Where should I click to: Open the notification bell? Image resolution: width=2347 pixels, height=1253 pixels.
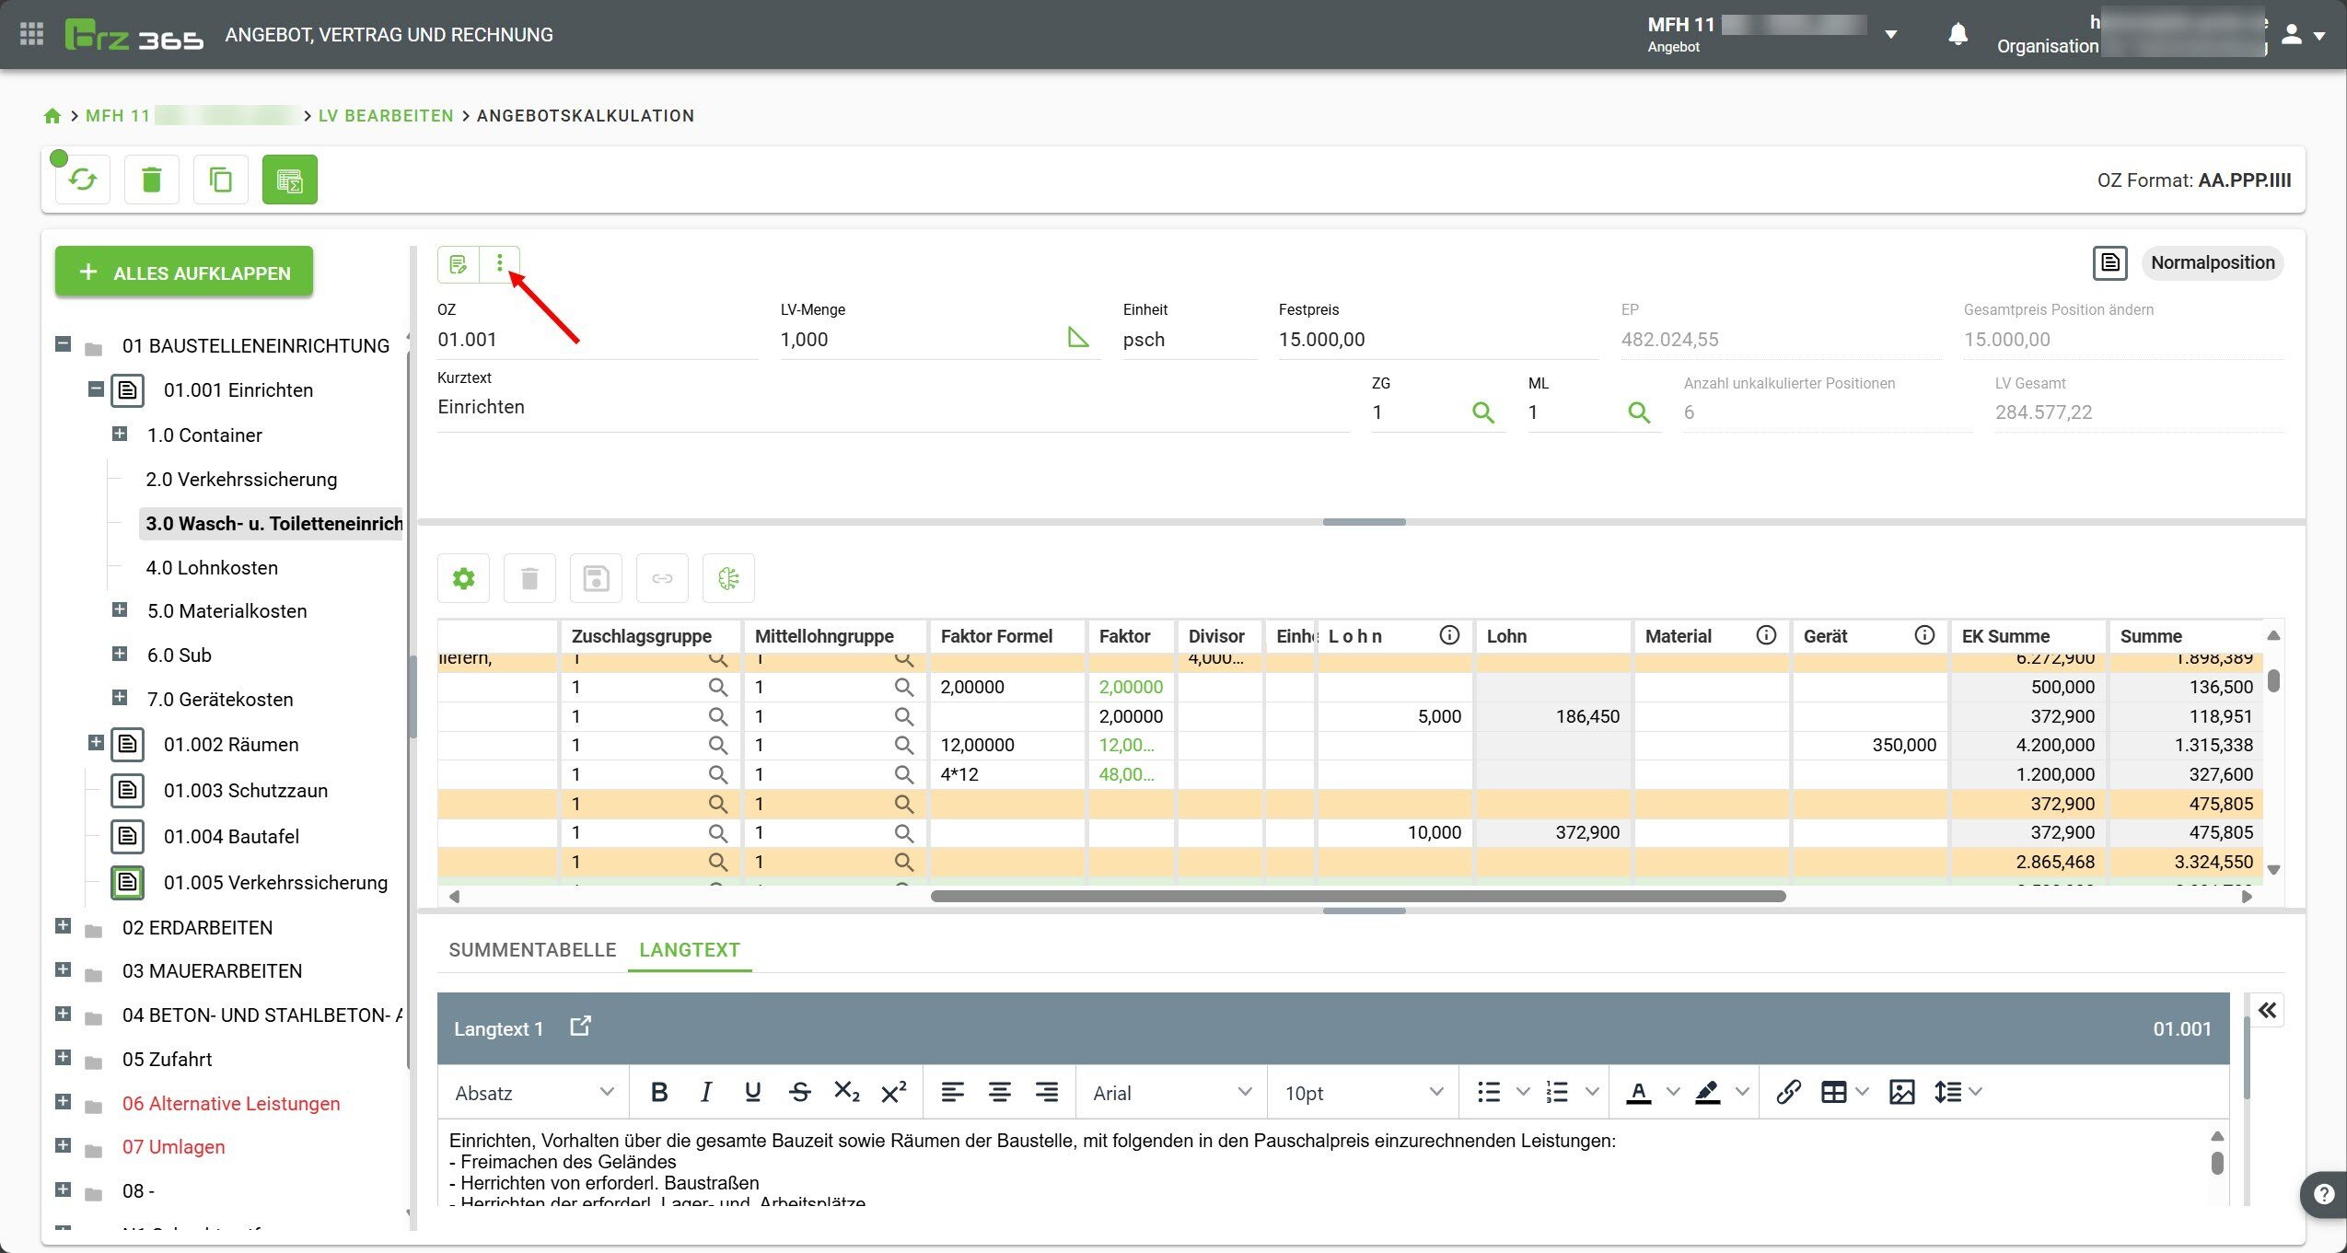[1958, 35]
